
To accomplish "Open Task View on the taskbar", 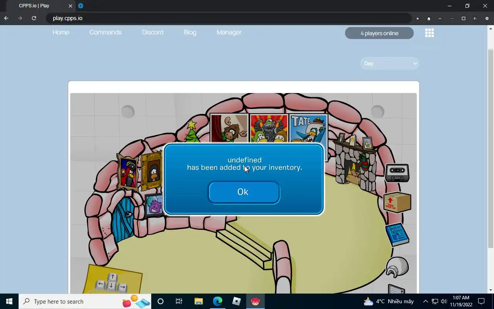I will coord(179,301).
